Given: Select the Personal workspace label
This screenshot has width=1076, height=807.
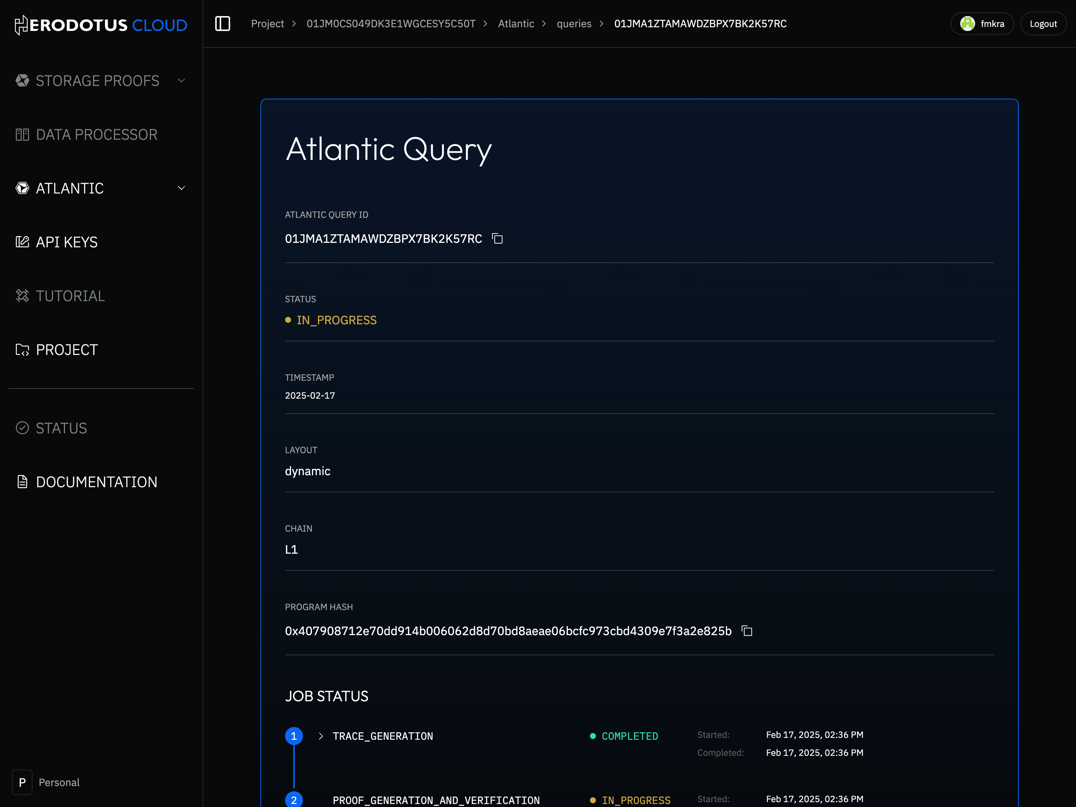Looking at the screenshot, I should click(x=59, y=782).
